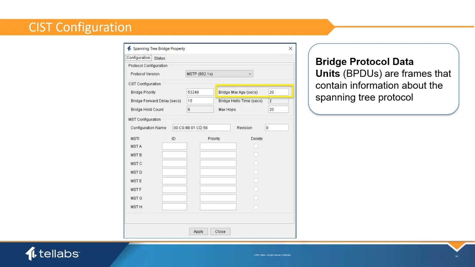The height and width of the screenshot is (267, 475).
Task: Close the Spanning Tree Bridge Property dialog
Action: 290,49
